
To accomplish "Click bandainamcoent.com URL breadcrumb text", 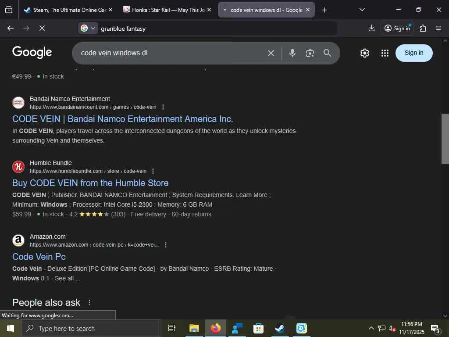I will [x=93, y=107].
